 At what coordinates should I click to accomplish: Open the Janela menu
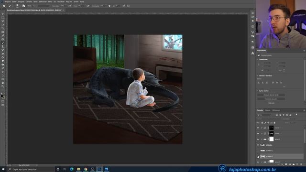pos(76,1)
